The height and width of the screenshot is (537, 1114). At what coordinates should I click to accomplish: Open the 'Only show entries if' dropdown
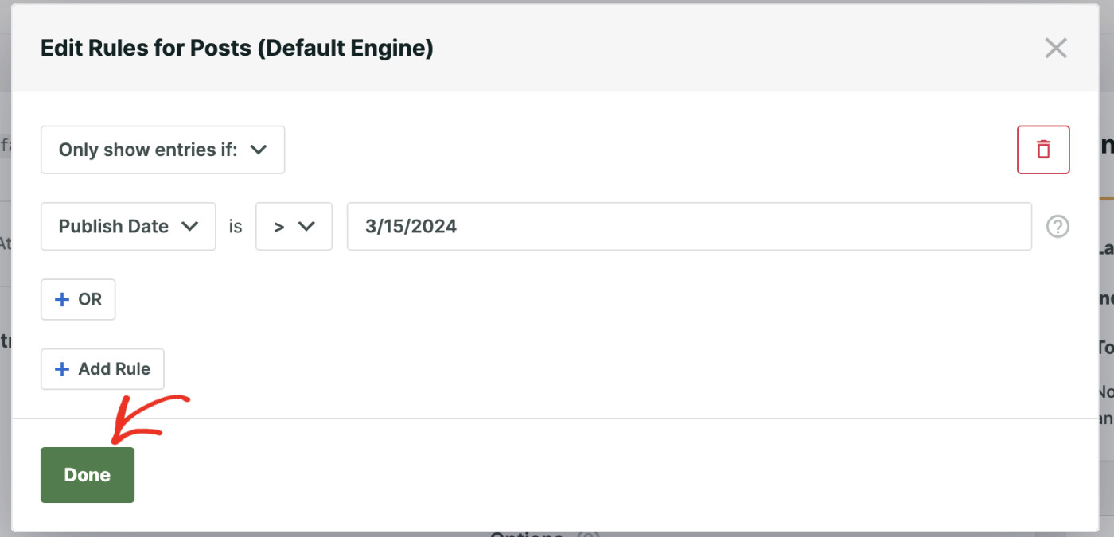coord(162,150)
